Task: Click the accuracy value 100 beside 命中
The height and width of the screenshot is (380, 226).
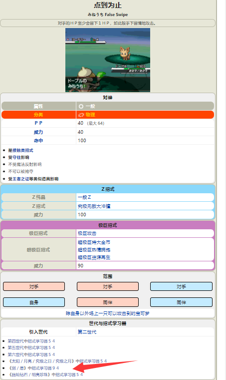Action: tap(82, 141)
